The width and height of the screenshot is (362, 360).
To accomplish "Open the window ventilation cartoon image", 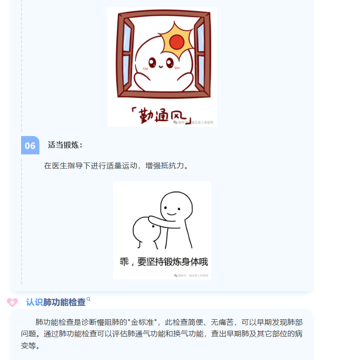I will click(x=162, y=67).
